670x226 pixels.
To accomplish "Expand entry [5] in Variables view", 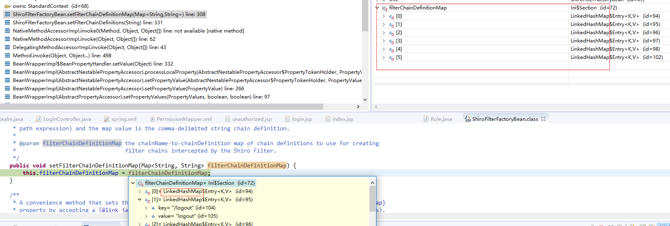I will tap(384, 57).
